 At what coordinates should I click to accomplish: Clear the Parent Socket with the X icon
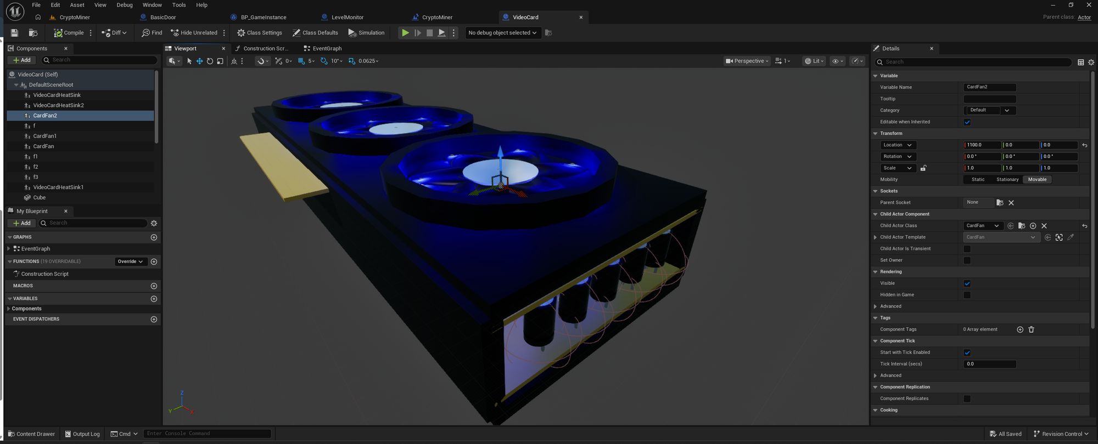[x=1011, y=203]
